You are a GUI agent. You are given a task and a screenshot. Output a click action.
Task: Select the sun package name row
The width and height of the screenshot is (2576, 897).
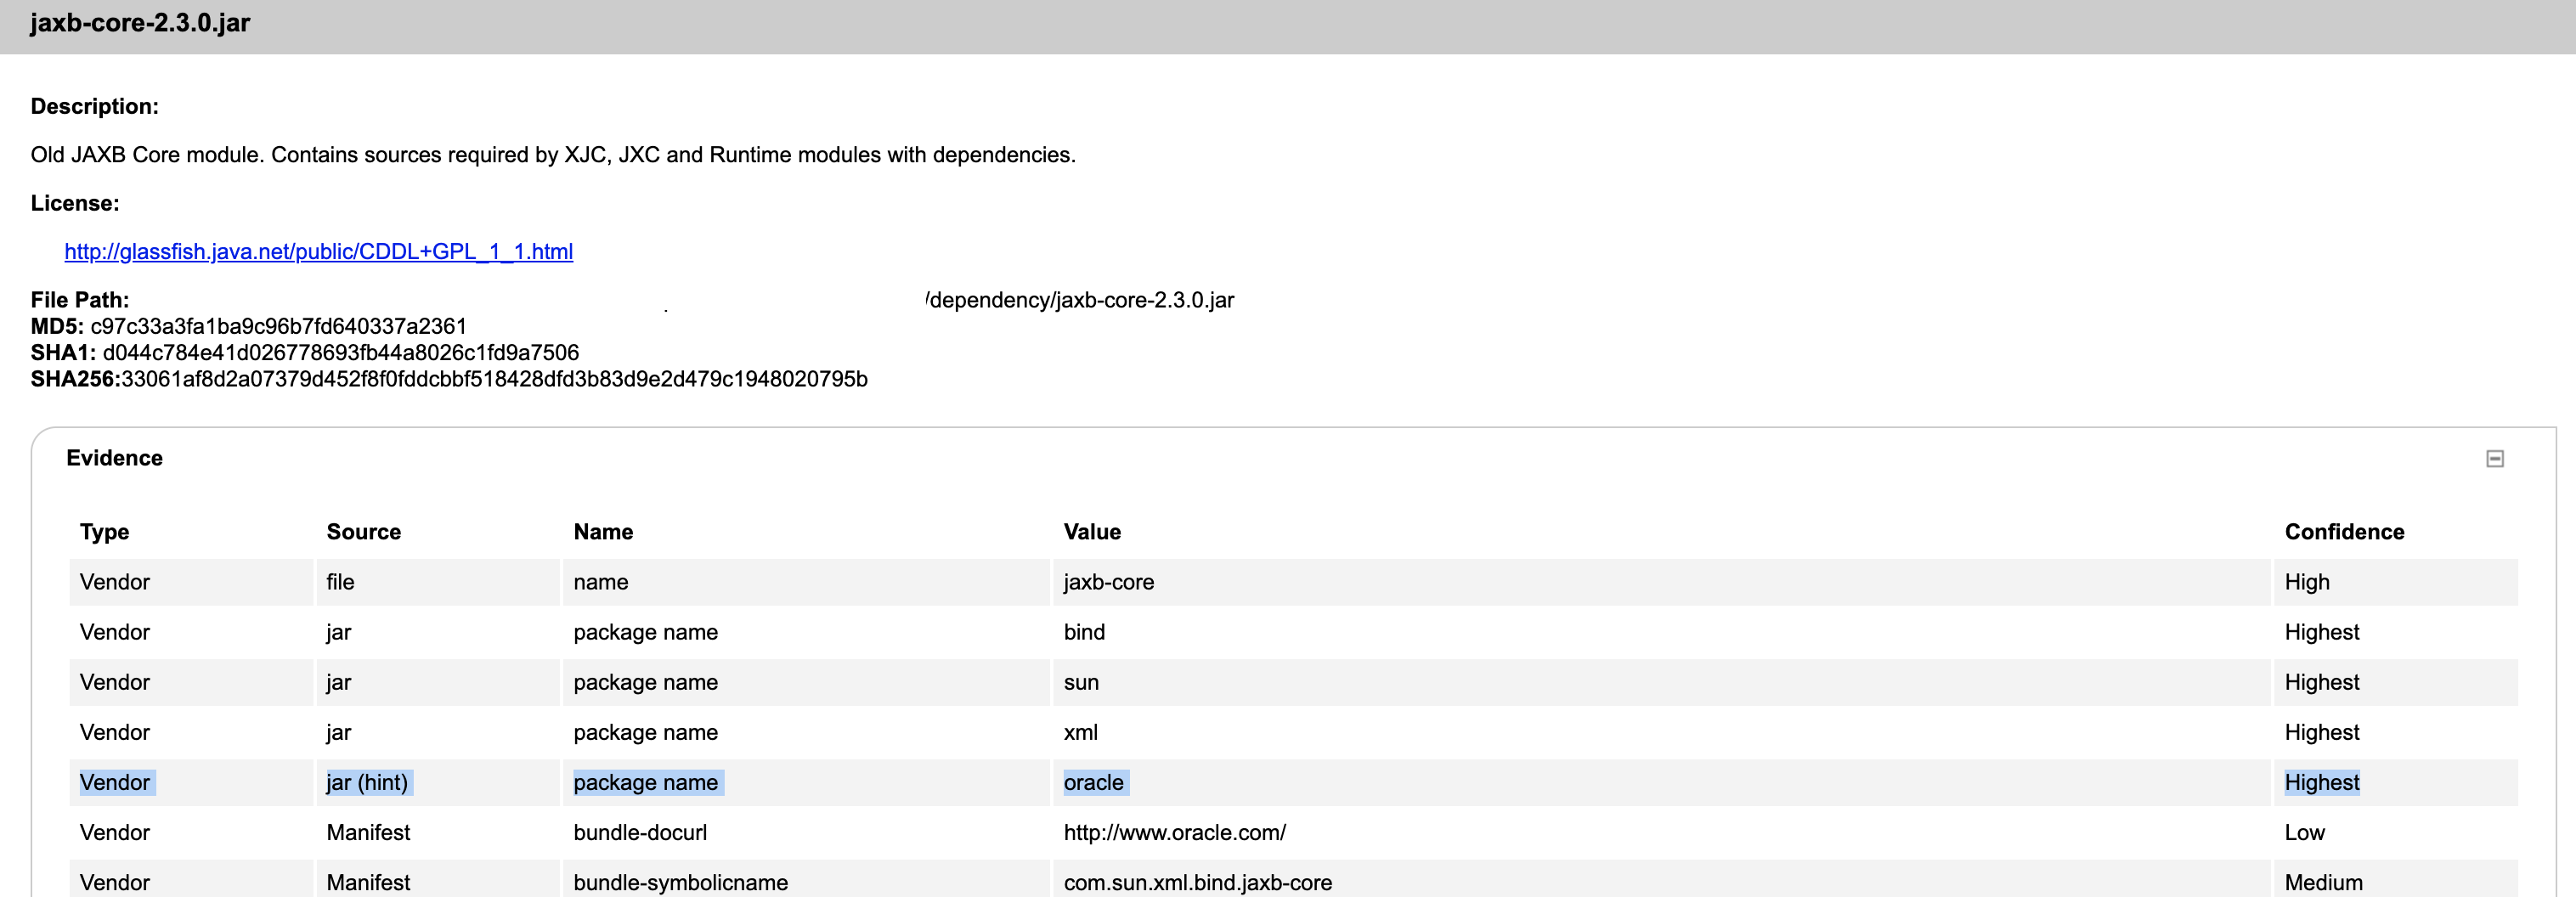point(1080,682)
